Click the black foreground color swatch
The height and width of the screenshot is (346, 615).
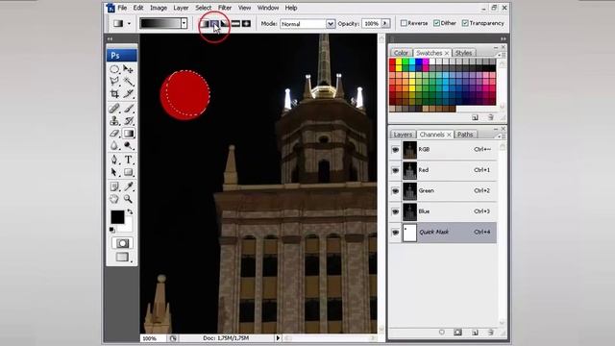117,217
